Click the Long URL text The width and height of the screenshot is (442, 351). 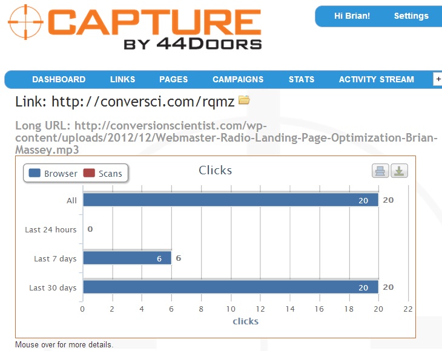(x=226, y=138)
